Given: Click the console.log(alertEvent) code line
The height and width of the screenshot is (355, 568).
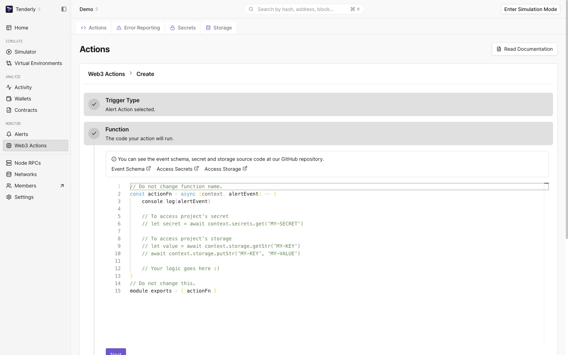Looking at the screenshot, I should [176, 201].
